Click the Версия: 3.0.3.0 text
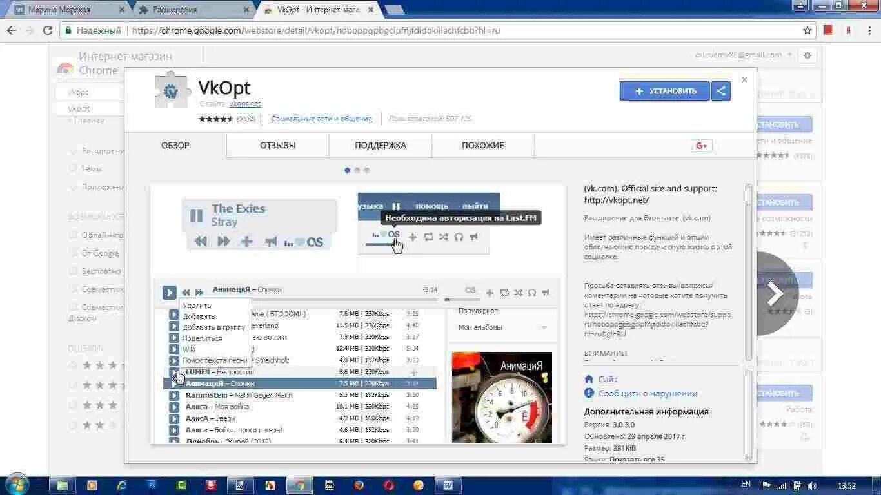The height and width of the screenshot is (495, 881). coord(609,425)
